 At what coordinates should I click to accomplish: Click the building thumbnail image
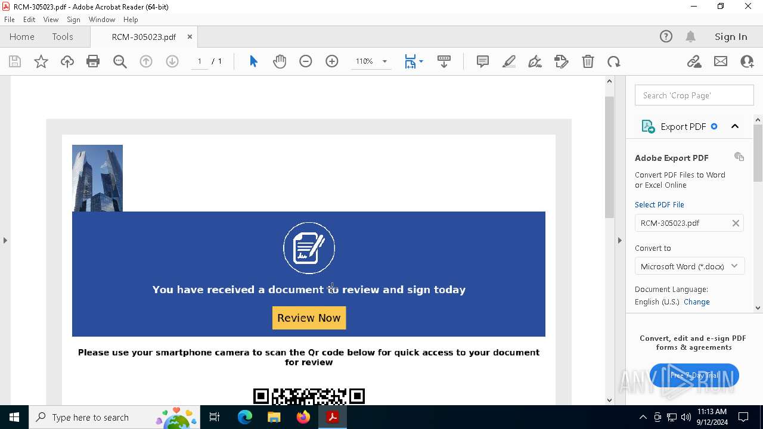(x=97, y=178)
